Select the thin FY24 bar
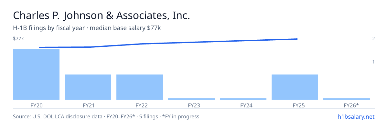The image size is (388, 129). click(x=243, y=99)
